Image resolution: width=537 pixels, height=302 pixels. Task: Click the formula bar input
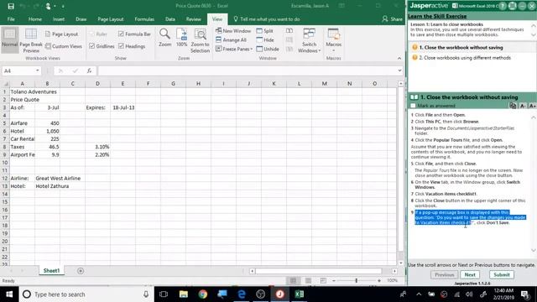pyautogui.click(x=247, y=70)
